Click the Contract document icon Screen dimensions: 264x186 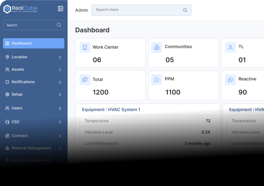point(7,136)
